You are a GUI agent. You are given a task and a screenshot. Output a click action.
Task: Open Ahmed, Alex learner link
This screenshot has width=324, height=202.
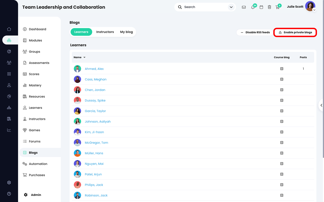[x=94, y=69]
